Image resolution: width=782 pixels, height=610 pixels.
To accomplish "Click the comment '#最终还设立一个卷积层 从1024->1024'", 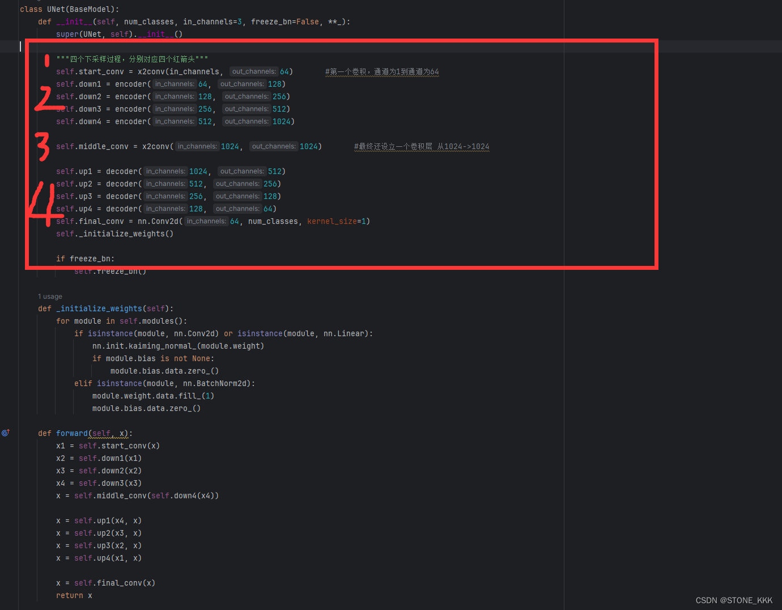I will click(x=422, y=146).
